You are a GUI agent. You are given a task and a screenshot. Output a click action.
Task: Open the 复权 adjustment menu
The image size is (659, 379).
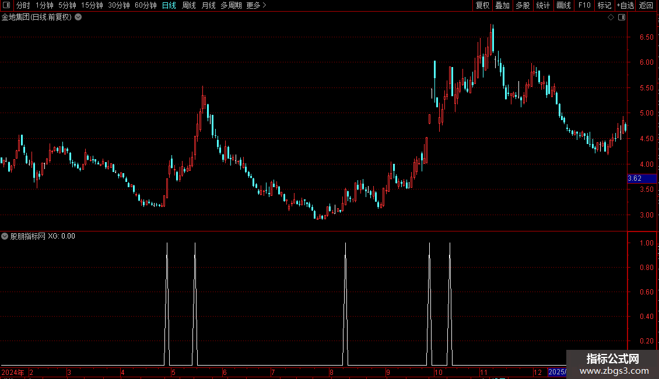click(482, 5)
